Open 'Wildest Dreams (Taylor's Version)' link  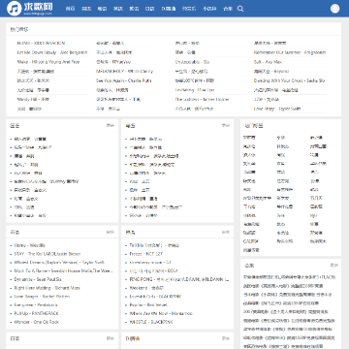pyautogui.click(x=59, y=263)
